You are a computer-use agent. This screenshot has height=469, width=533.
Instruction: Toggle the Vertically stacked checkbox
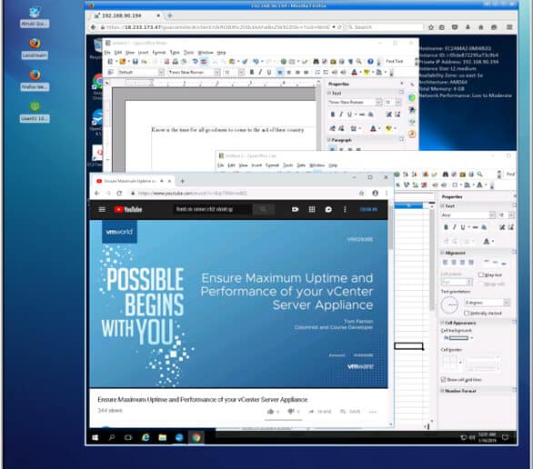point(467,313)
